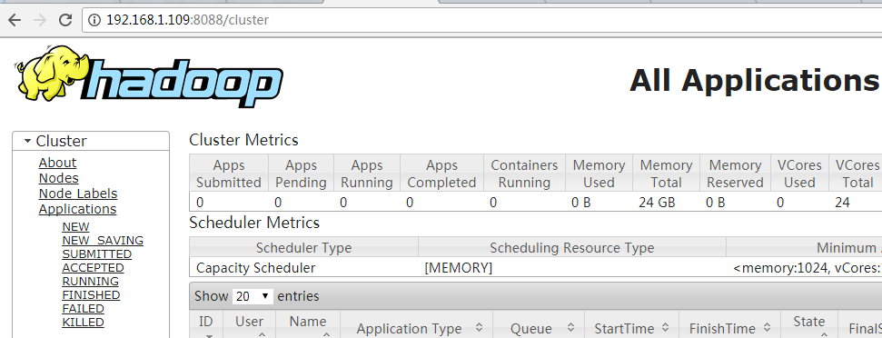Sort table by StartTime column
Image resolution: width=882 pixels, height=338 pixels.
(x=632, y=324)
